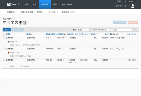Click the 発注と不一致 status label

click(14, 53)
